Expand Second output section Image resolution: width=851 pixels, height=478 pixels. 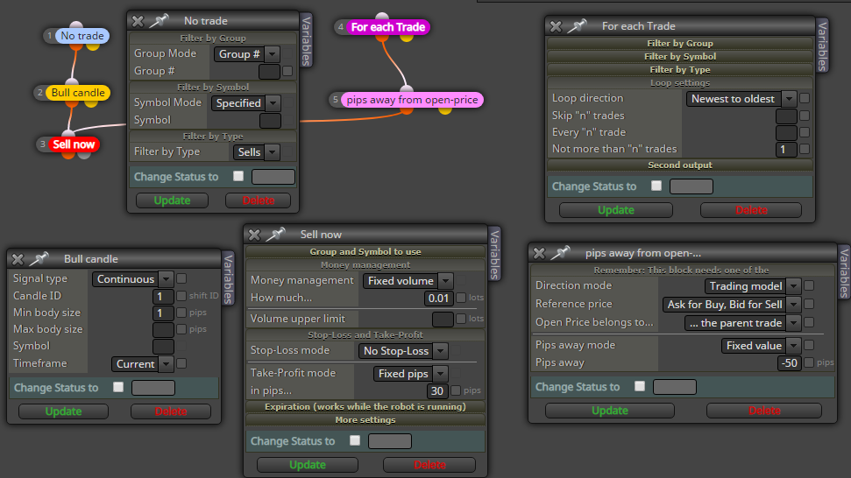pyautogui.click(x=680, y=165)
